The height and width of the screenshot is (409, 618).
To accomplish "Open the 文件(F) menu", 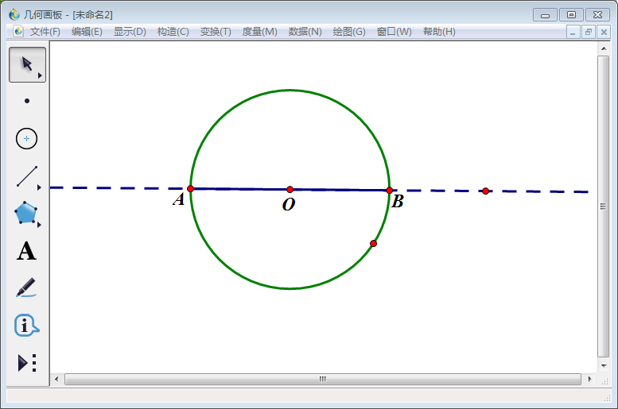I will click(45, 32).
